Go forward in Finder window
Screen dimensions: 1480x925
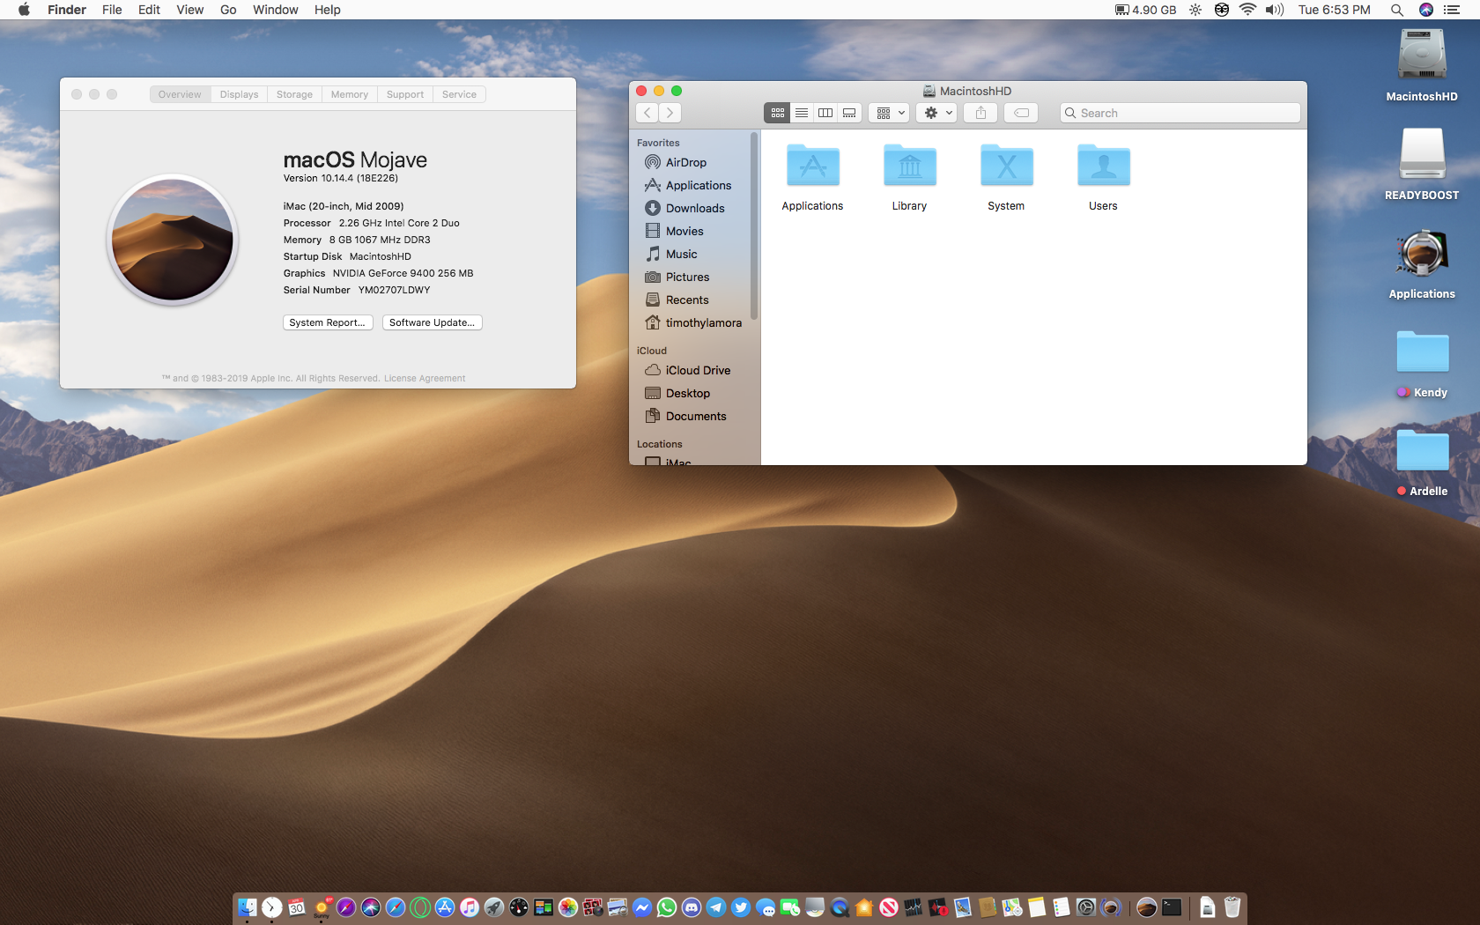670,113
